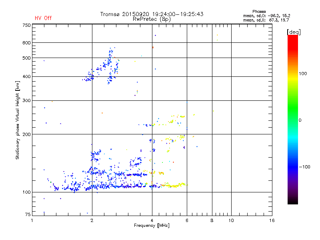Click the y-axis tick label '200'
Screen dimensions: 320x240
click(x=26, y=134)
